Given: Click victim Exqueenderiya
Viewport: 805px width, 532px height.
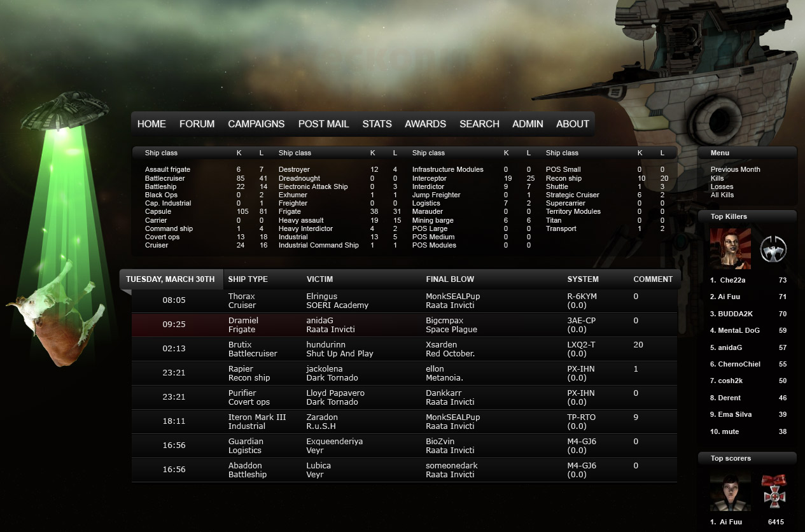Looking at the screenshot, I should [335, 442].
